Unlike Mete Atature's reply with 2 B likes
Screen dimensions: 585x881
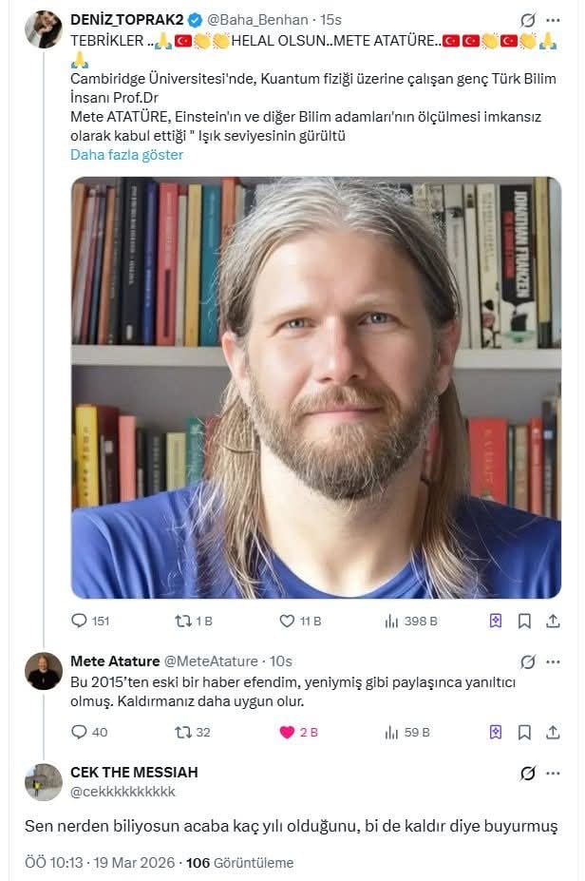click(x=287, y=732)
